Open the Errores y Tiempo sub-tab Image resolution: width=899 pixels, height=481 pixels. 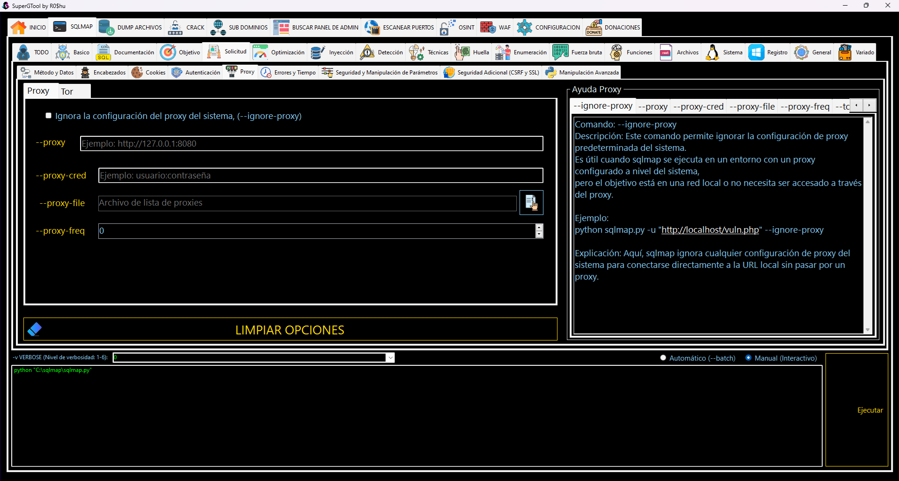tap(288, 73)
